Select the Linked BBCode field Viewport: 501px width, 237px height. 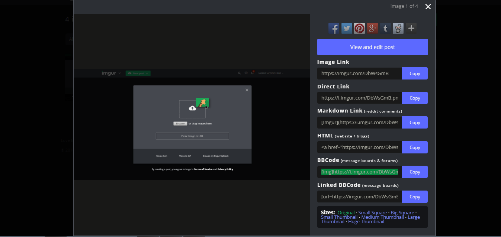click(360, 197)
